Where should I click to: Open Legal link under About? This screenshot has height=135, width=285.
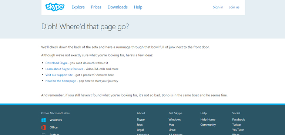(140, 130)
